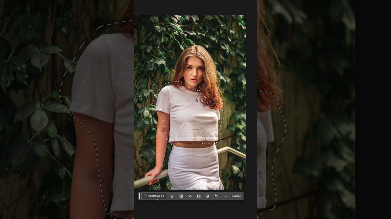Image resolution: width=391 pixels, height=219 pixels.
Task: Click the woman's photo in the canvas
Action: pos(190,103)
